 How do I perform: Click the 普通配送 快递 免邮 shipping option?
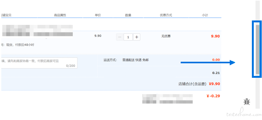tap(135, 60)
